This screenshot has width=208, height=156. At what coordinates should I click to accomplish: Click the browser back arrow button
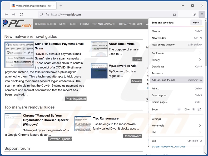click(6, 14)
